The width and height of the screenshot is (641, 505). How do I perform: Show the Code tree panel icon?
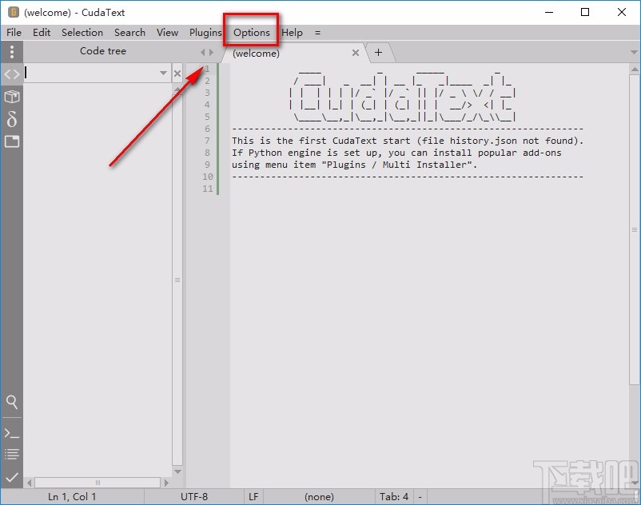coord(12,74)
